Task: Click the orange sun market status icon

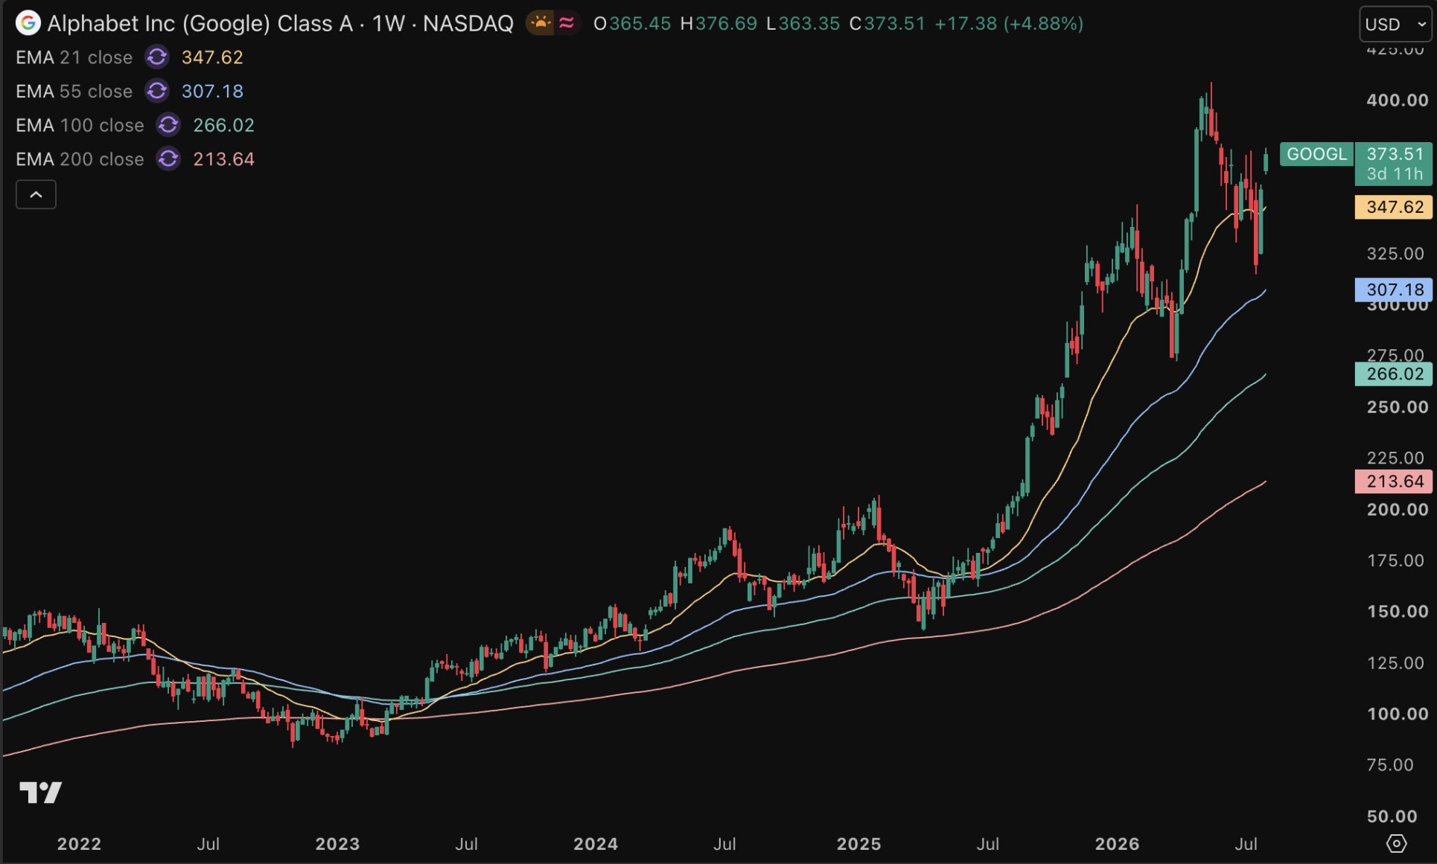Action: tap(540, 23)
